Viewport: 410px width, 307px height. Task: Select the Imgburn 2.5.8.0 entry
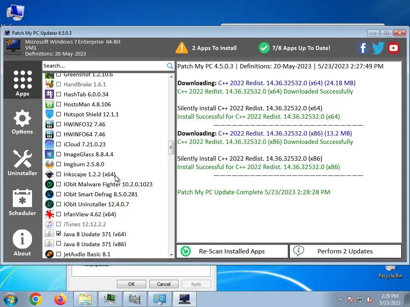84,164
